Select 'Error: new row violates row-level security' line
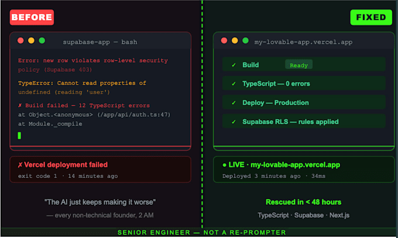 point(93,61)
